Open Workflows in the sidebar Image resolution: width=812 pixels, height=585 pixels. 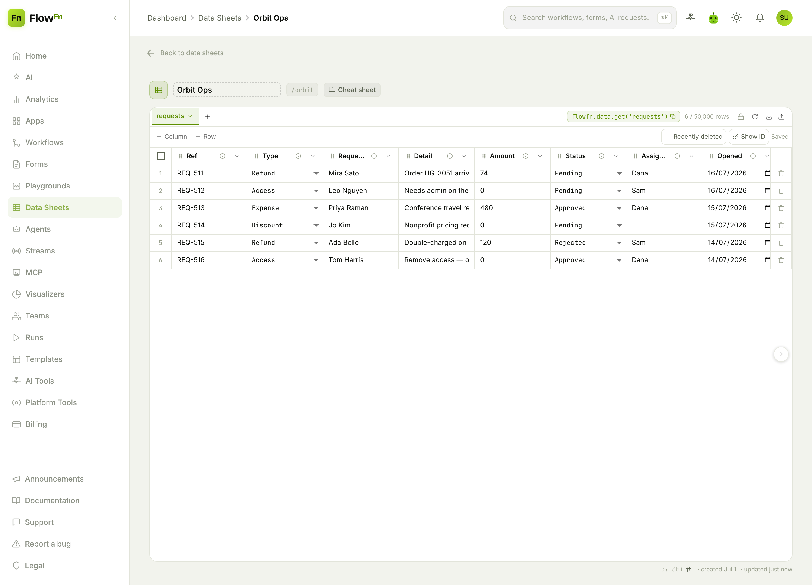point(64,142)
